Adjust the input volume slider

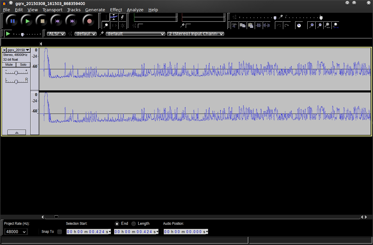click(321, 18)
